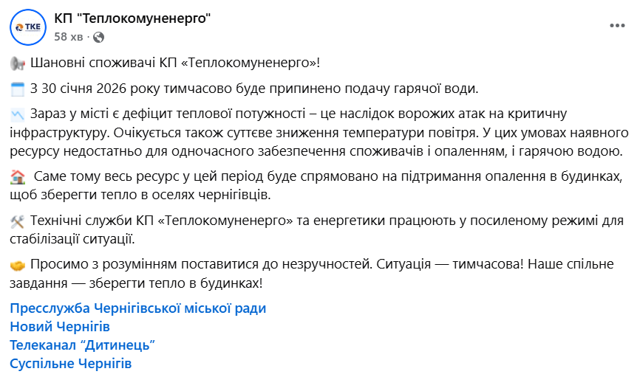This screenshot has width=640, height=377.
Task: Open the Пресслужба Чернігівської міської ради link
Action: (138, 308)
